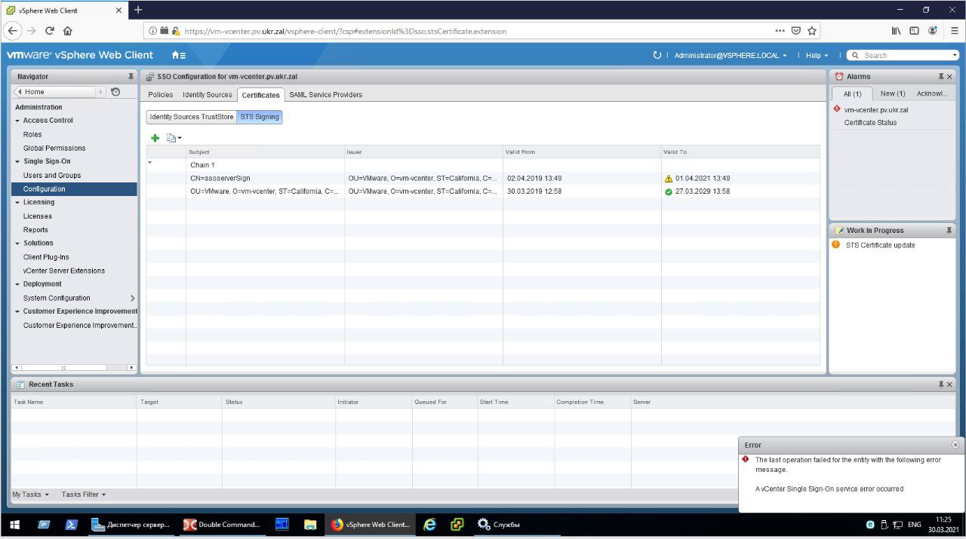Click the Work In Progress notepad icon
This screenshot has width=966, height=539.
tap(839, 231)
